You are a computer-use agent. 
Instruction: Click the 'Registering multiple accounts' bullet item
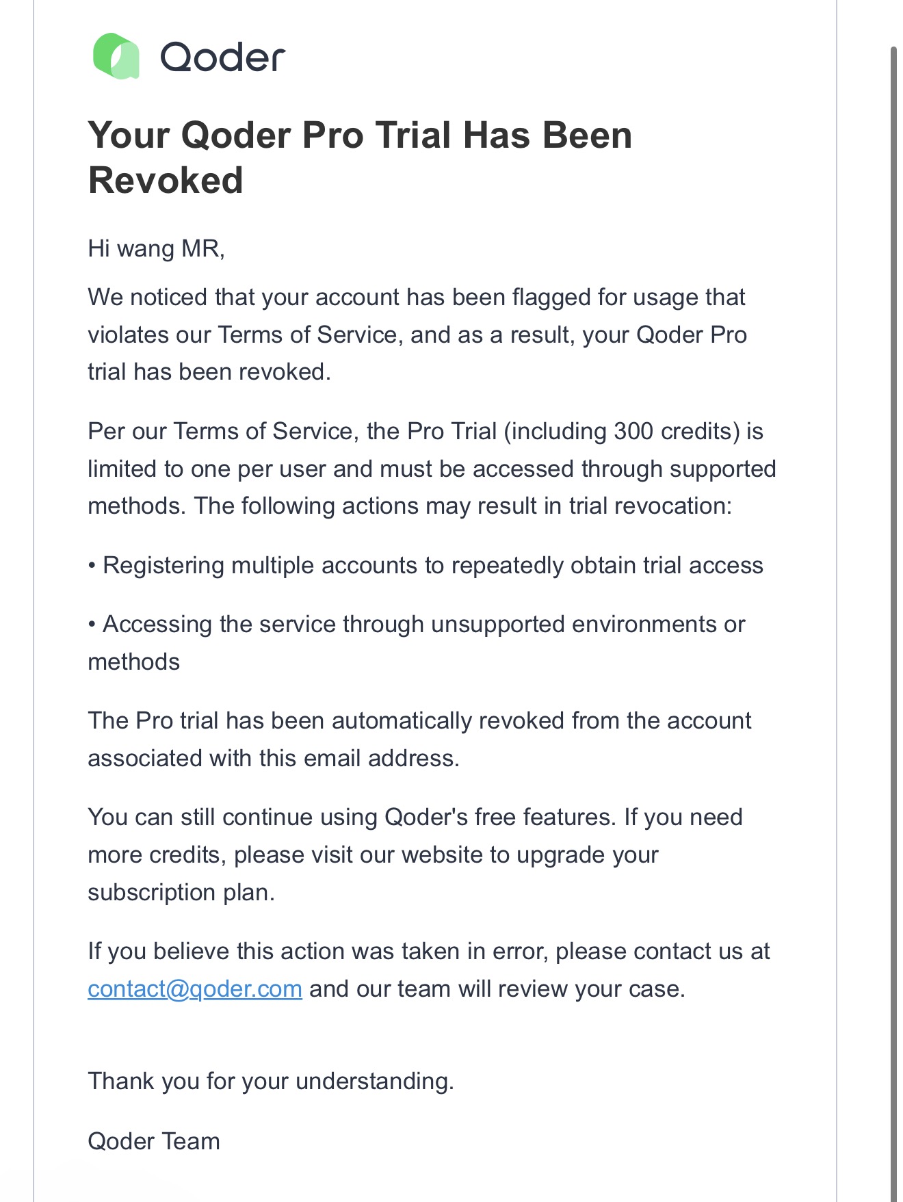coord(426,566)
